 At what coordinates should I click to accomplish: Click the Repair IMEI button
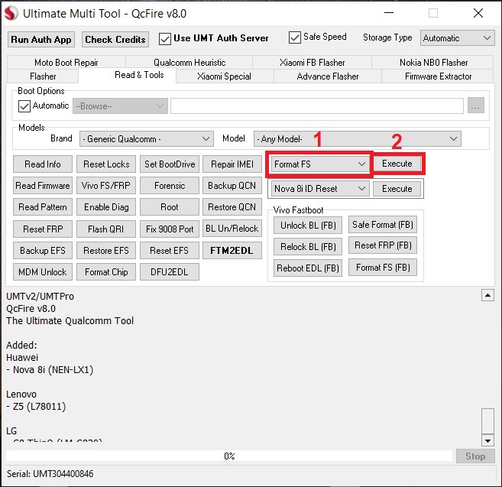coord(232,164)
